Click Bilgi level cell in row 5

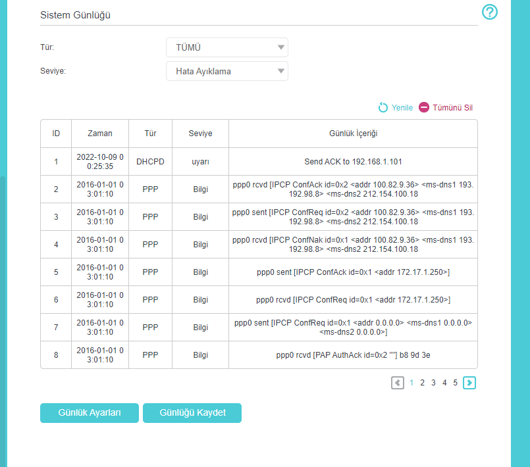(x=200, y=272)
